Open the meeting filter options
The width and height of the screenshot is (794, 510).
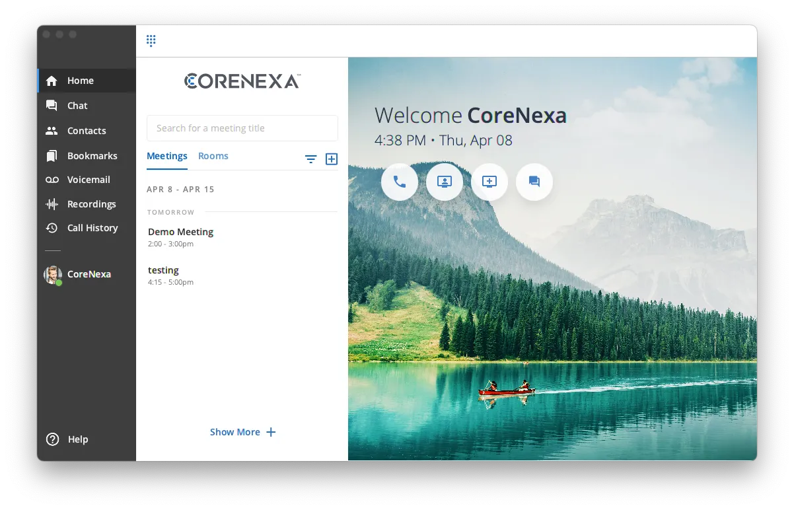click(x=310, y=159)
